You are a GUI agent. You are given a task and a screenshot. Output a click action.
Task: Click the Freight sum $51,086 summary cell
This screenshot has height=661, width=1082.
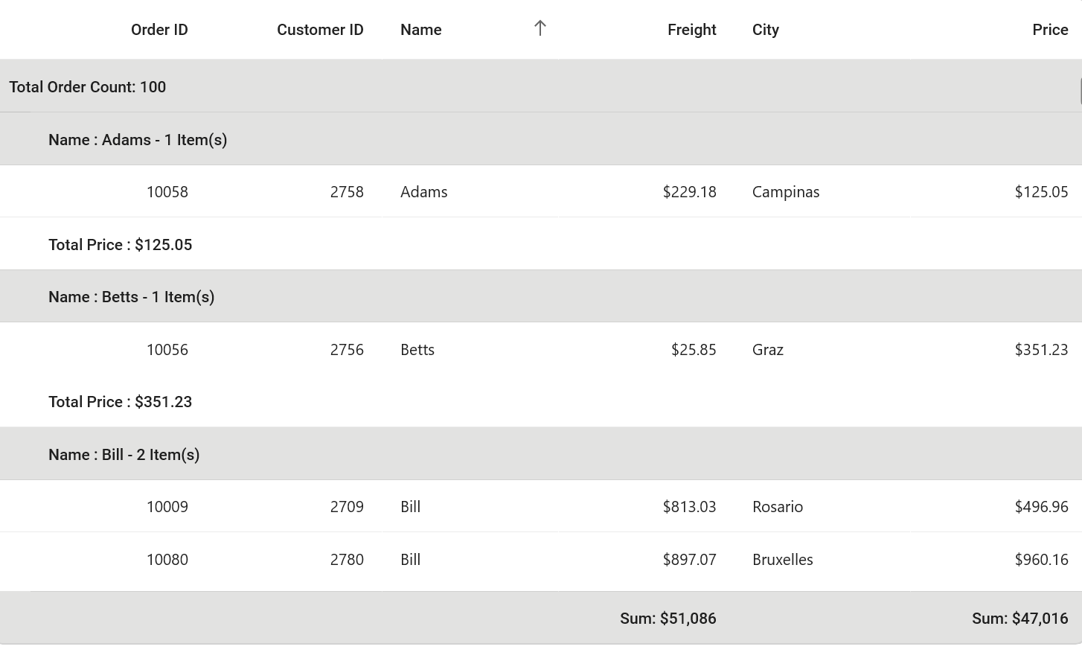(668, 619)
